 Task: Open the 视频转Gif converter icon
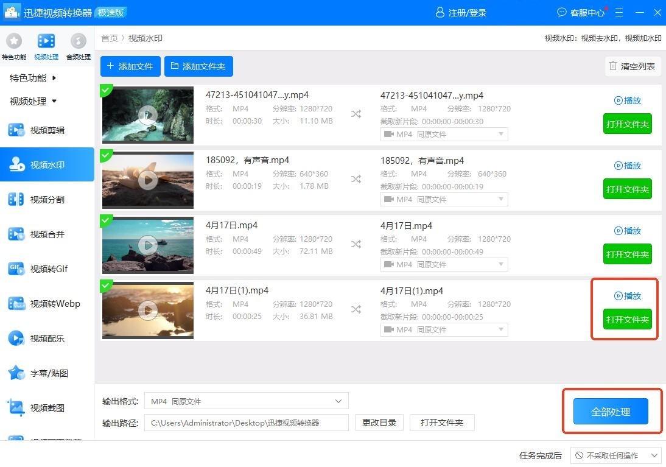click(16, 269)
